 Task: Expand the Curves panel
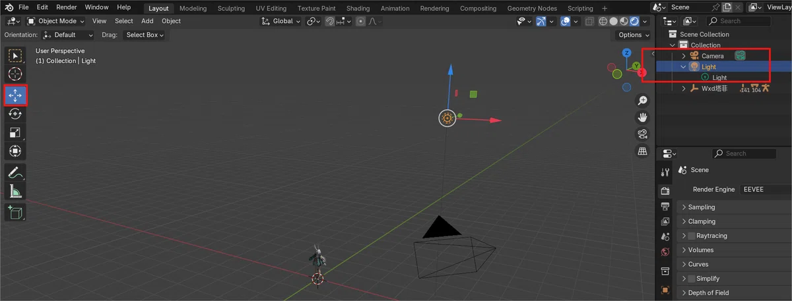click(x=735, y=264)
